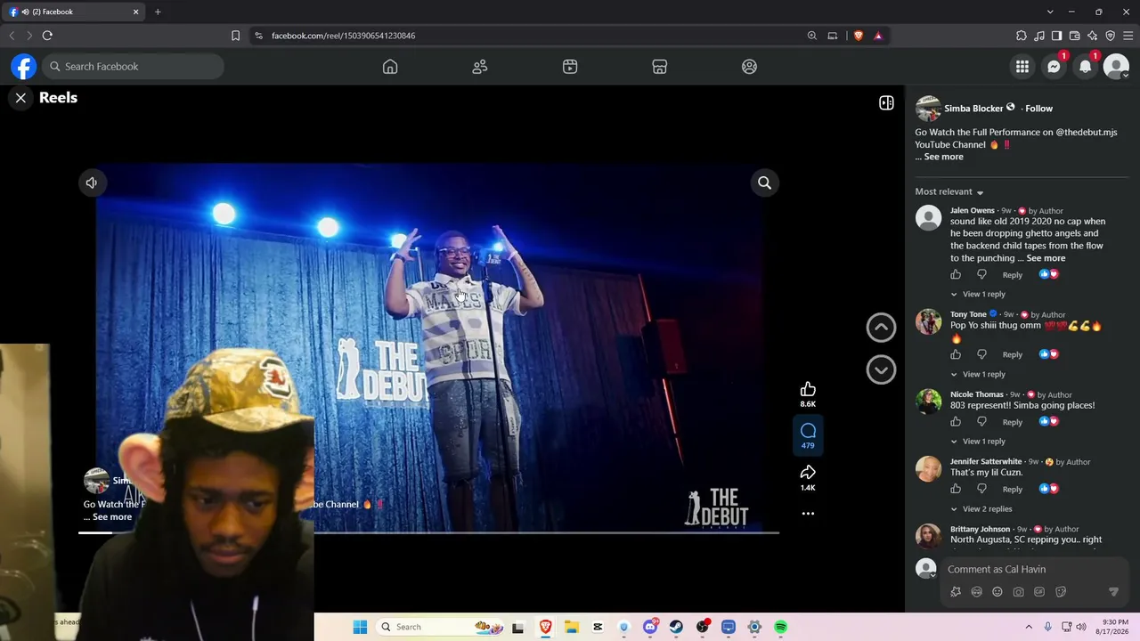Click the Brave Shields lion icon
Viewport: 1140px width, 641px height.
(x=859, y=36)
